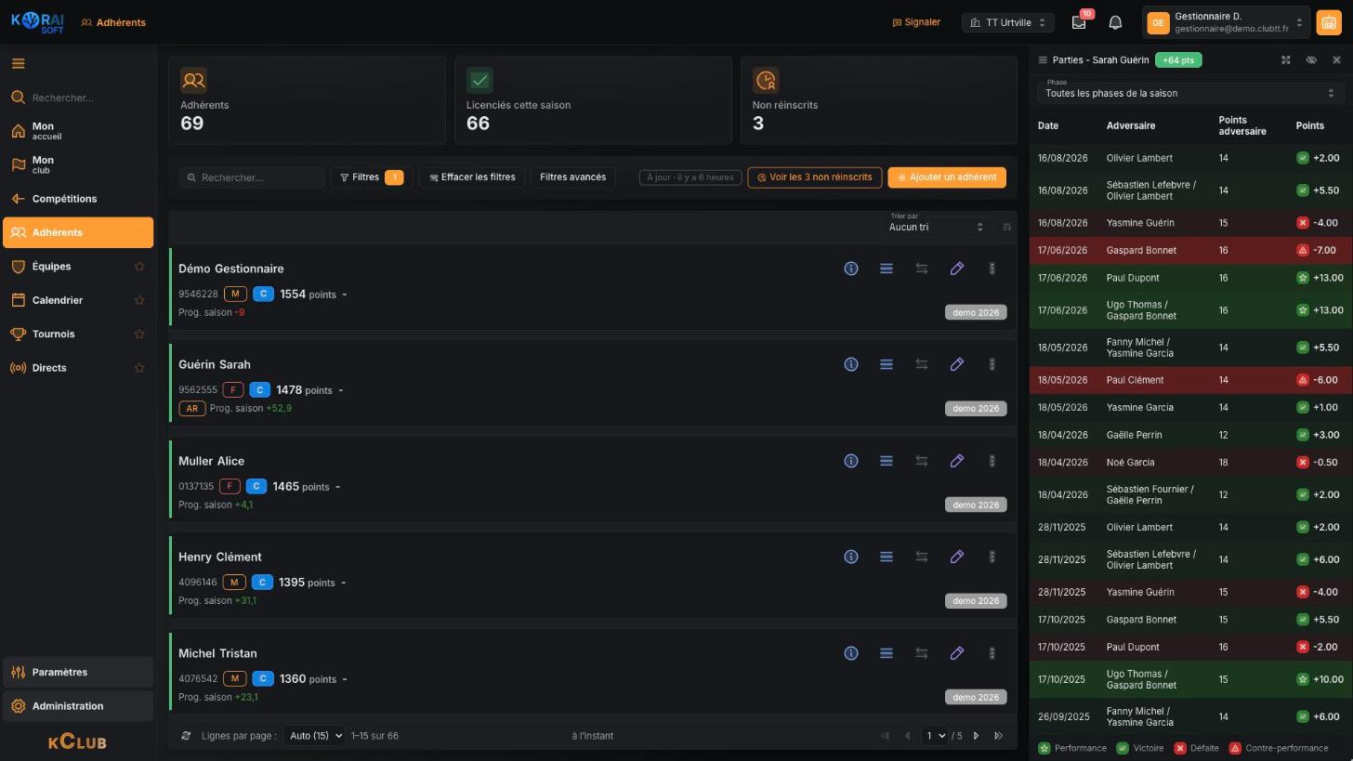
Task: Open the Gestionnaire D. account dropdown
Action: tap(1226, 22)
